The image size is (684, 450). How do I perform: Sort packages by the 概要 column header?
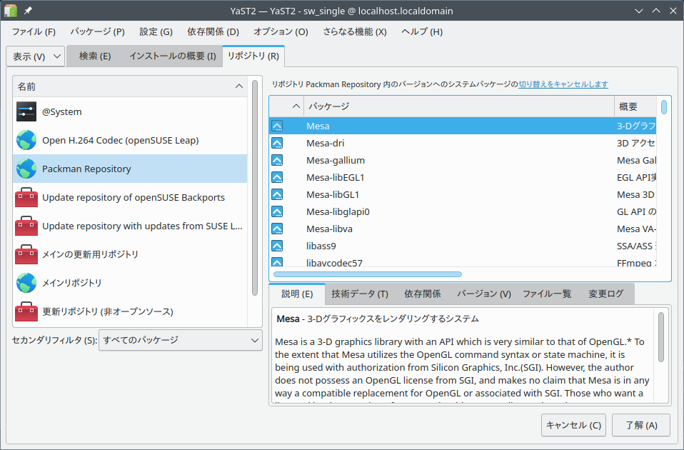click(x=635, y=106)
